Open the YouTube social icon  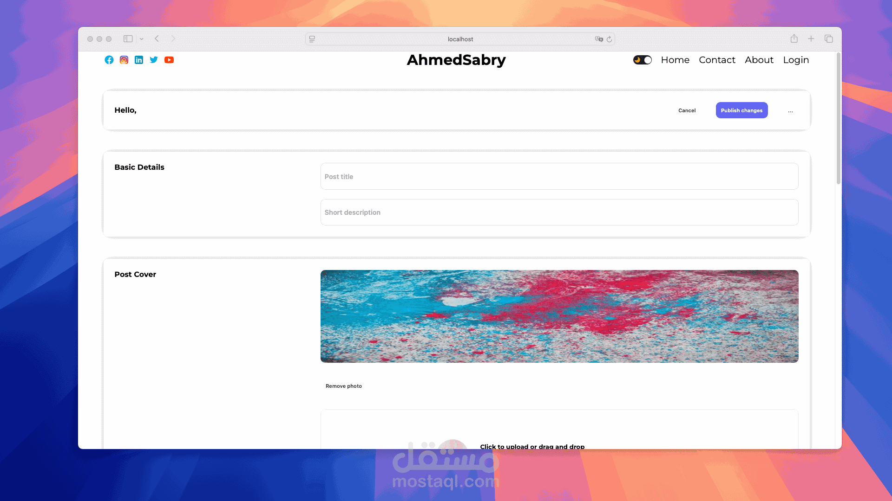click(x=169, y=60)
